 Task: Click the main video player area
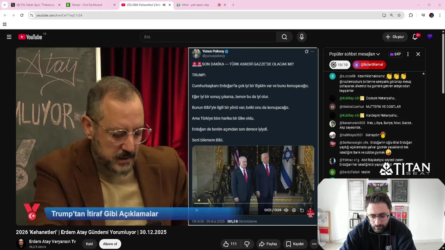[x=167, y=136]
